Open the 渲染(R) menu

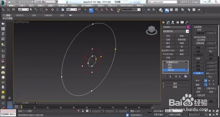tap(101, 6)
